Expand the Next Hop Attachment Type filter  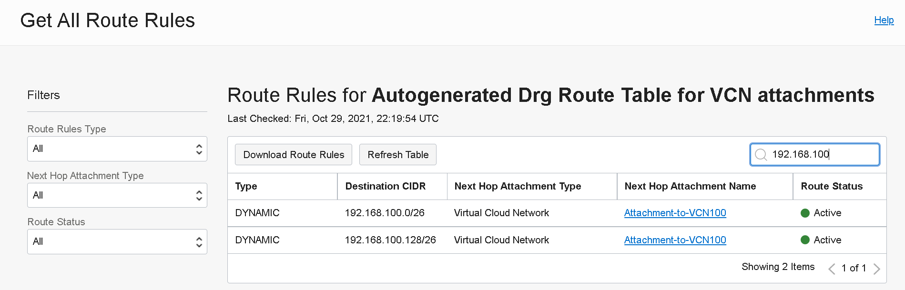tap(117, 195)
